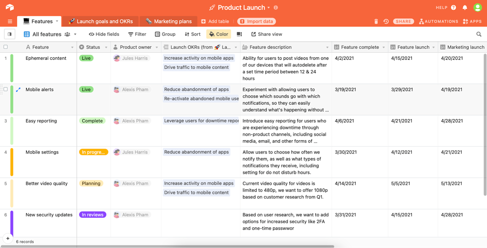Open the Marketing plans tab
This screenshot has height=248, width=487.
(168, 21)
